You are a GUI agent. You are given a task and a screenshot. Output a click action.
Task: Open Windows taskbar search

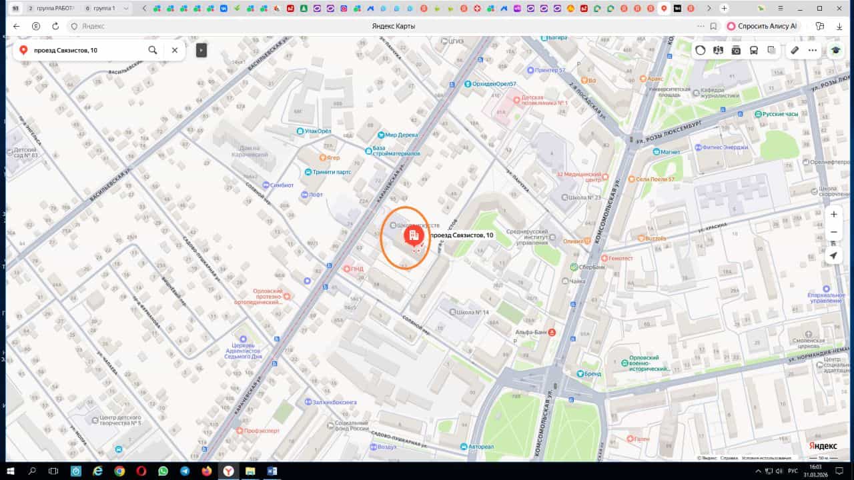coord(31,471)
